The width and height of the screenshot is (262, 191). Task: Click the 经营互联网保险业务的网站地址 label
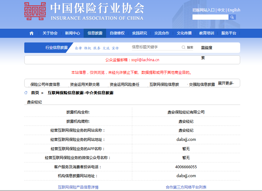pyautogui.click(x=78, y=140)
